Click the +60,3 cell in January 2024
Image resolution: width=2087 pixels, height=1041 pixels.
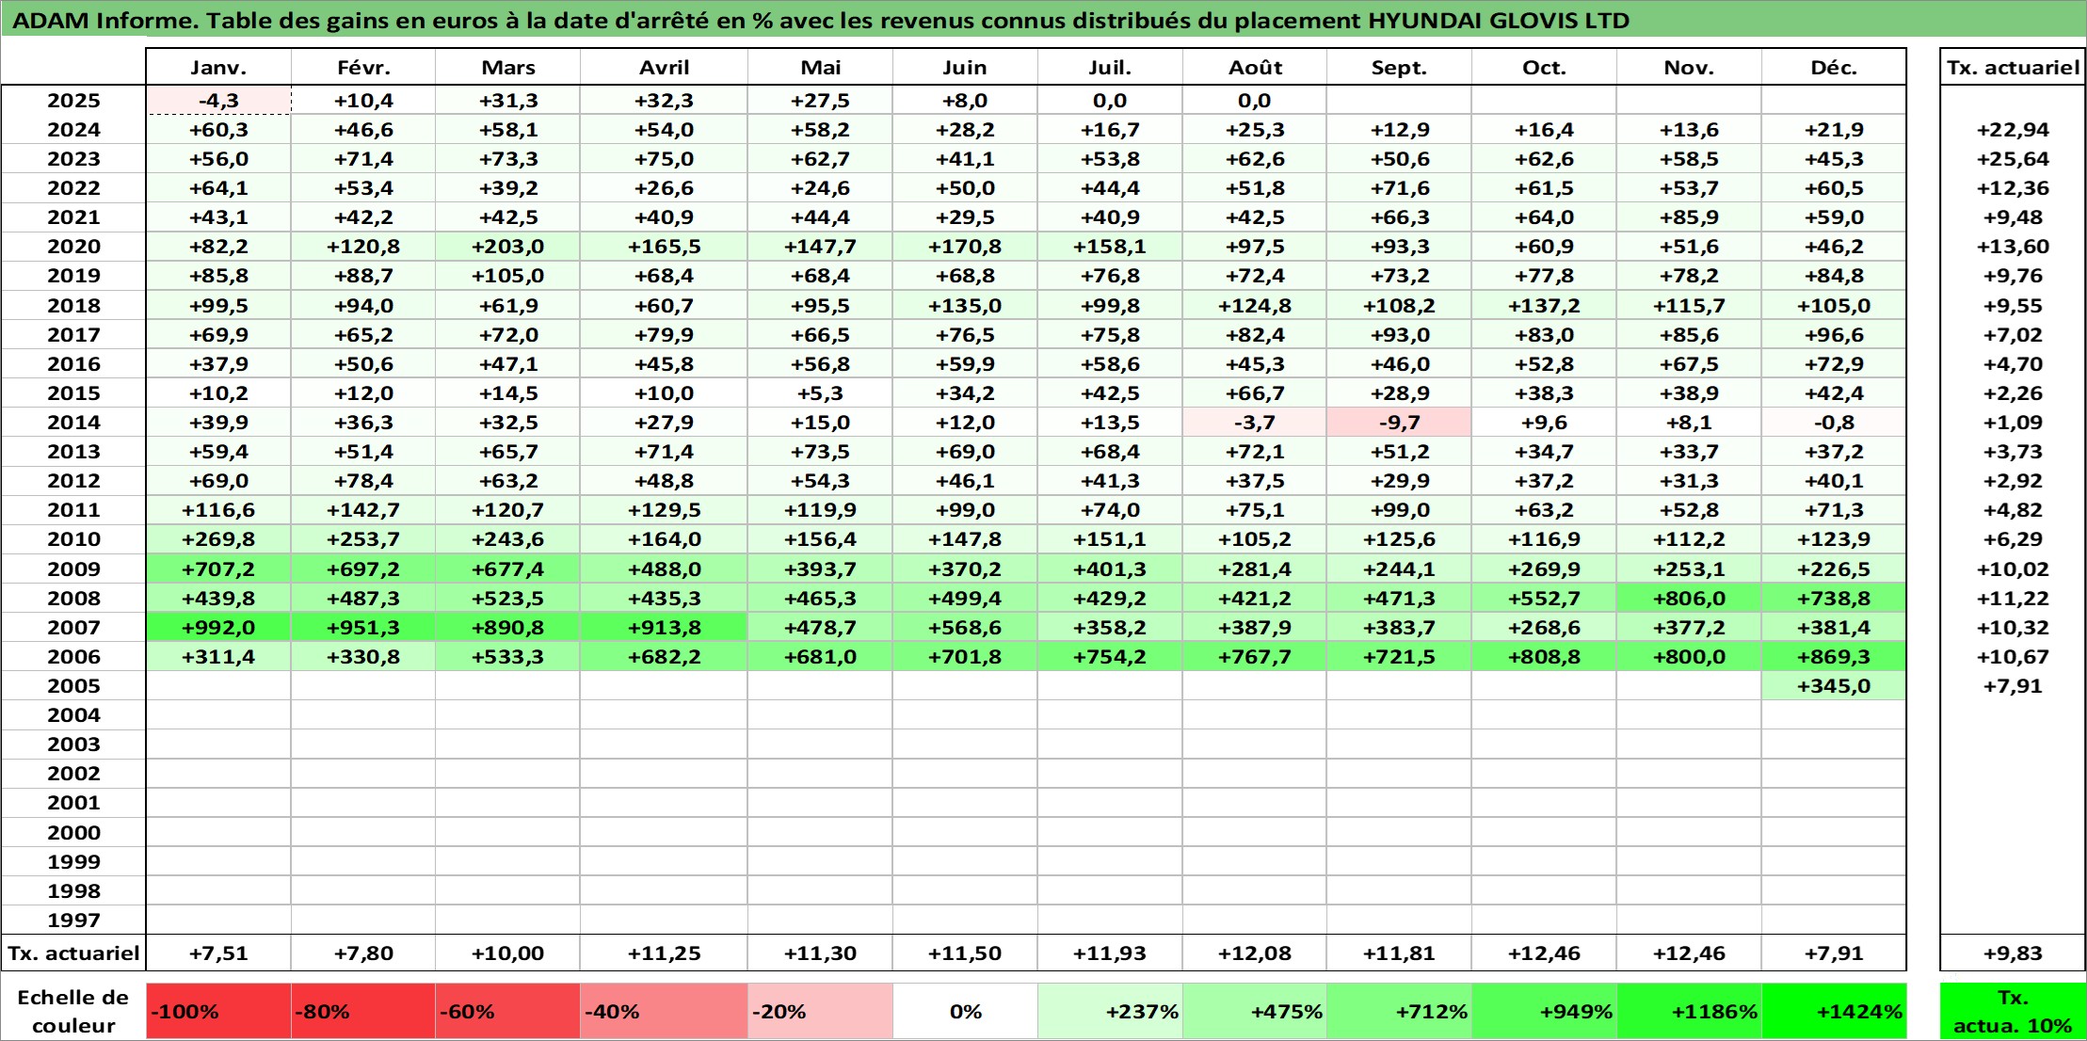click(x=218, y=130)
